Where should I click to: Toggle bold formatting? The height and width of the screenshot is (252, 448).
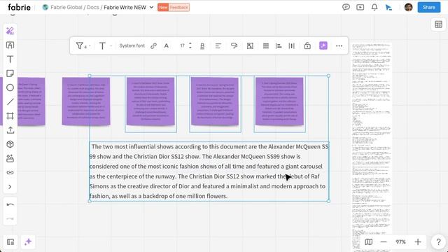click(202, 45)
